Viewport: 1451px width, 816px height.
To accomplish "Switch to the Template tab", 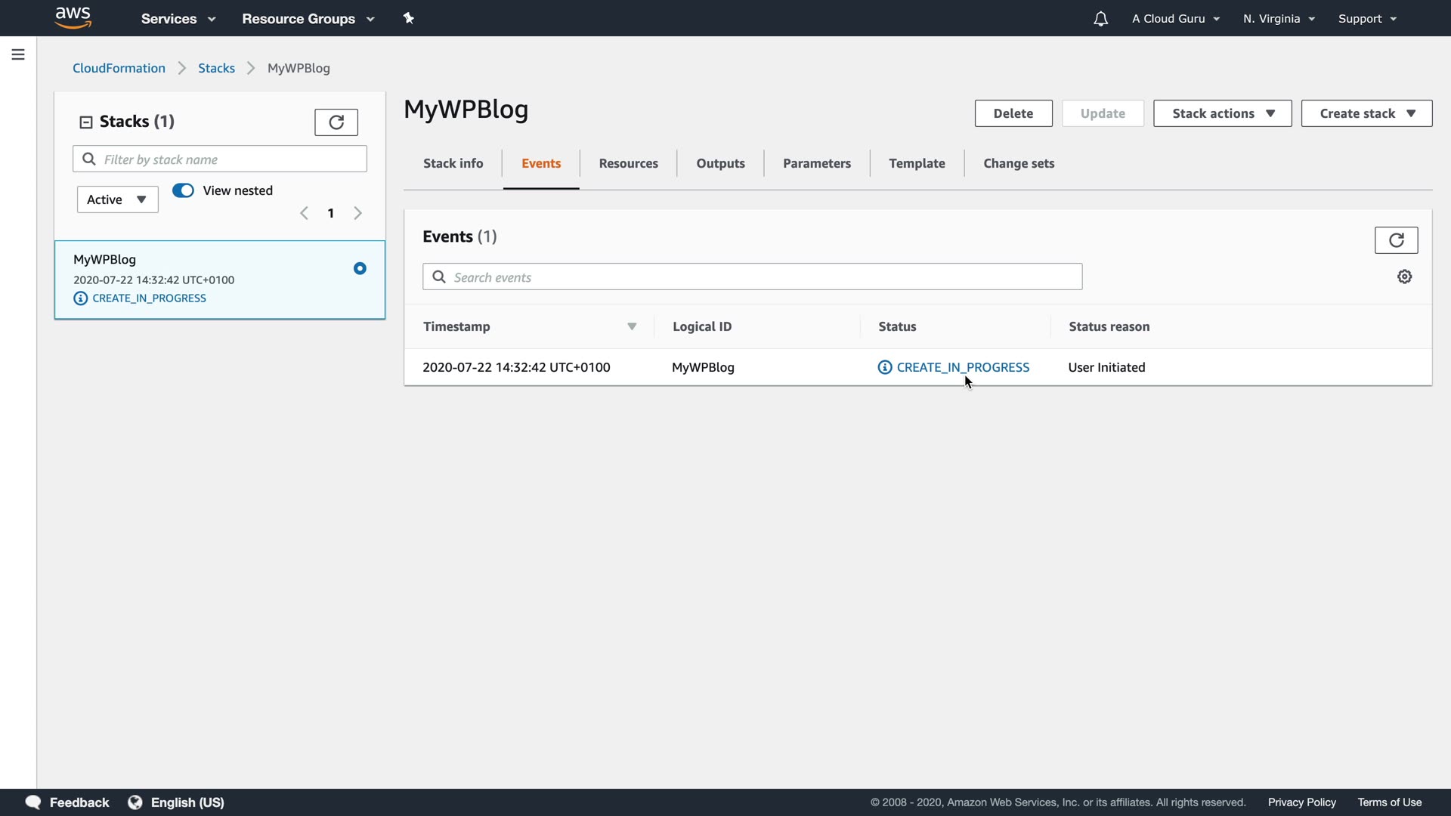I will pyautogui.click(x=917, y=163).
